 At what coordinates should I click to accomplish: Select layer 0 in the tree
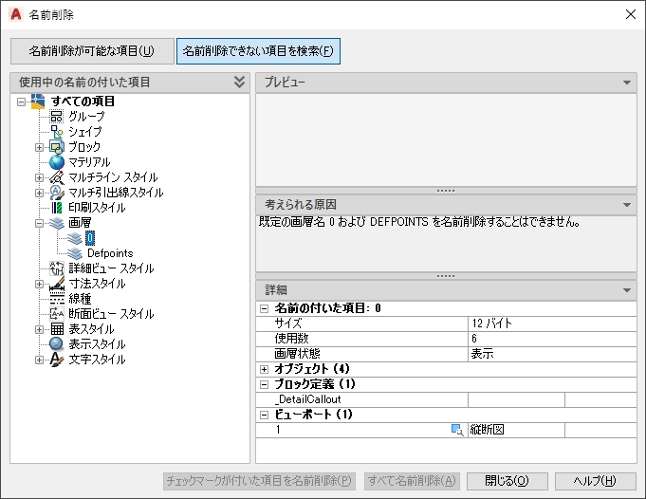coord(90,238)
